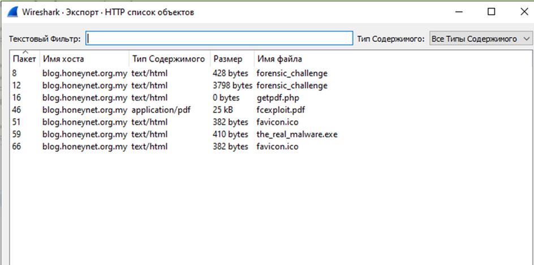This screenshot has width=534, height=265.
Task: Maximize the Wireshark export window
Action: coord(491,12)
